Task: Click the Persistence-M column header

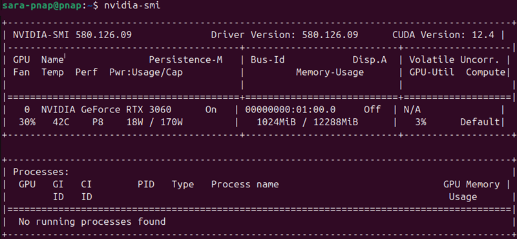Action: coord(185,59)
